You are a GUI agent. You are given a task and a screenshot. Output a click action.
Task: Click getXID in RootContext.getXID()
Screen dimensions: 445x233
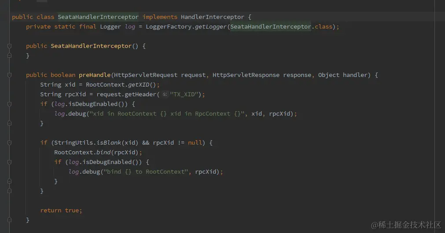pos(139,85)
